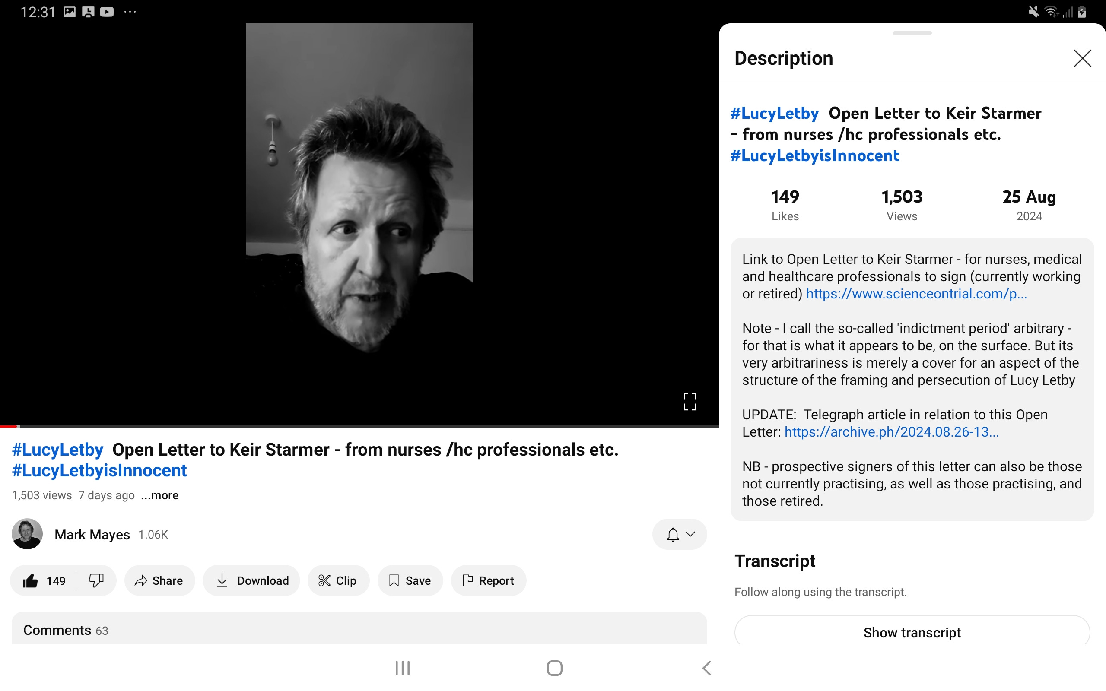This screenshot has width=1106, height=691.
Task: Tap the #LucyLetby hashtag in Description panel
Action: click(774, 113)
